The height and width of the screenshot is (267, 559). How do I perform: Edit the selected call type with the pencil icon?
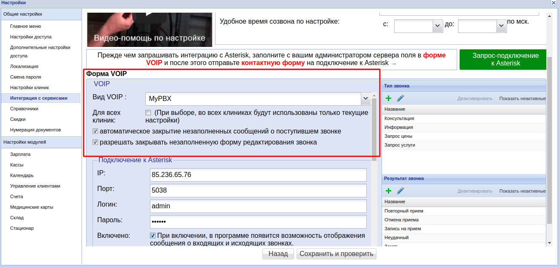coord(401,98)
